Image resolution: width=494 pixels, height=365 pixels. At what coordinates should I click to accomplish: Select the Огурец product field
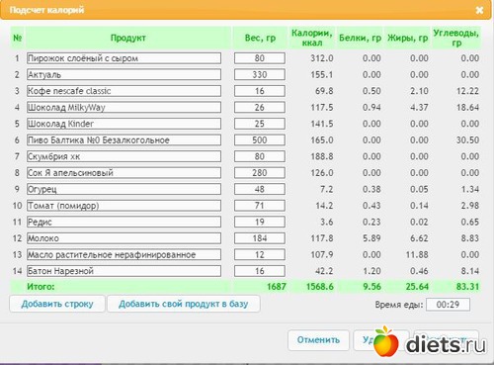point(123,189)
